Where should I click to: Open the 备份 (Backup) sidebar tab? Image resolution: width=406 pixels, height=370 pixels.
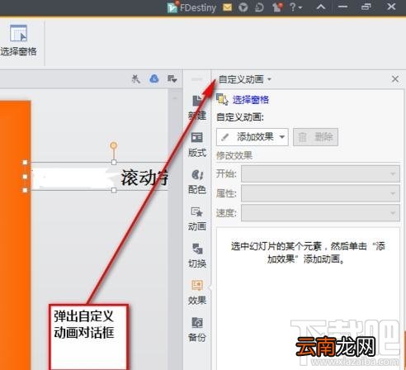[x=197, y=330]
